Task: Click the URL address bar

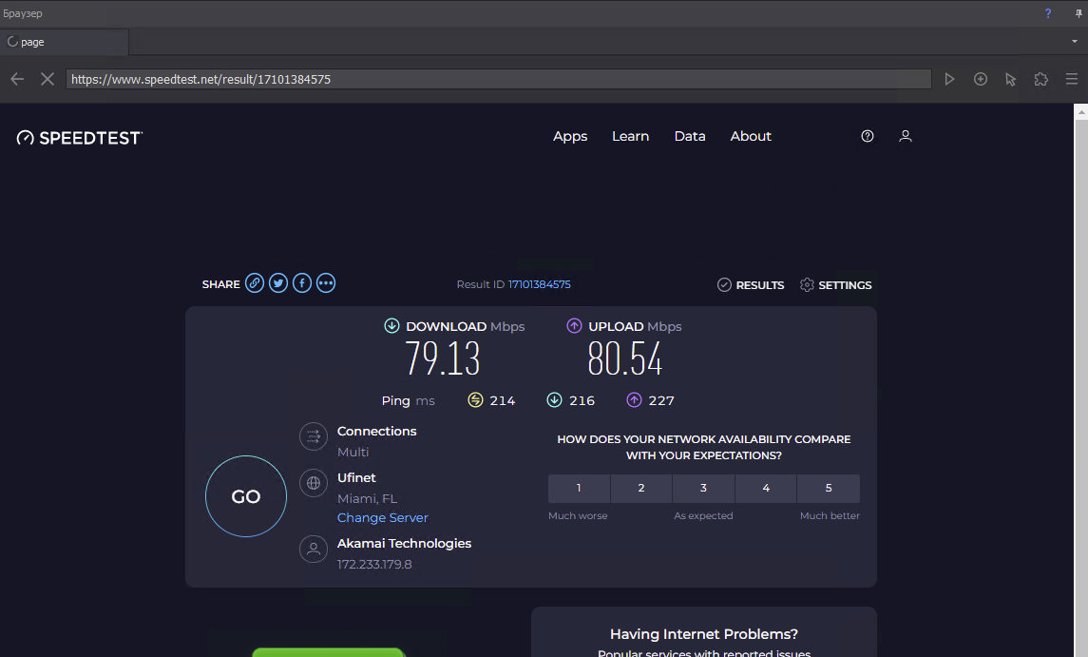Action: [x=498, y=79]
